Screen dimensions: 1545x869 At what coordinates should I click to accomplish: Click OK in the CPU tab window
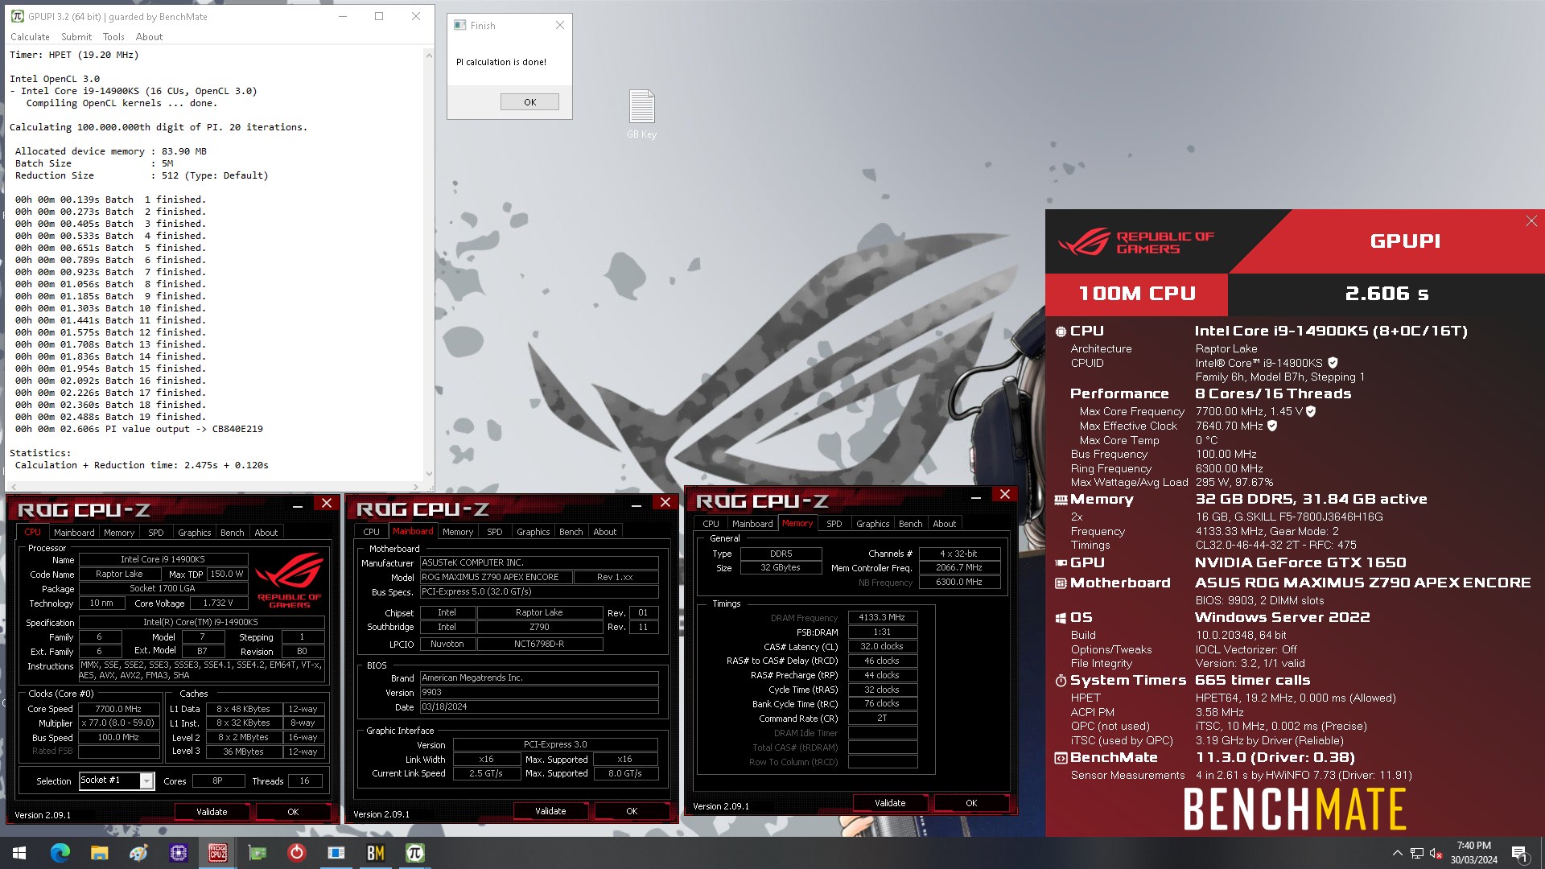click(293, 812)
